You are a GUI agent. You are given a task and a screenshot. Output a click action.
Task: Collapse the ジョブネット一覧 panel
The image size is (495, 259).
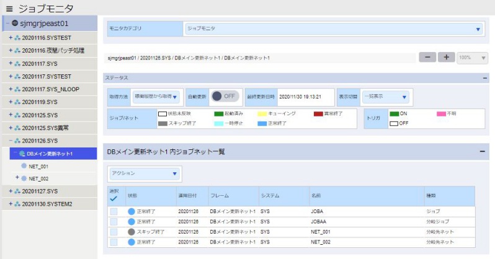click(x=482, y=152)
